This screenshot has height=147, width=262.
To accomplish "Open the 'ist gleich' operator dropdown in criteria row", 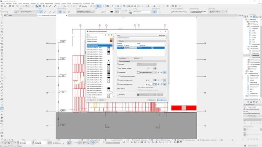I will click(x=130, y=48).
